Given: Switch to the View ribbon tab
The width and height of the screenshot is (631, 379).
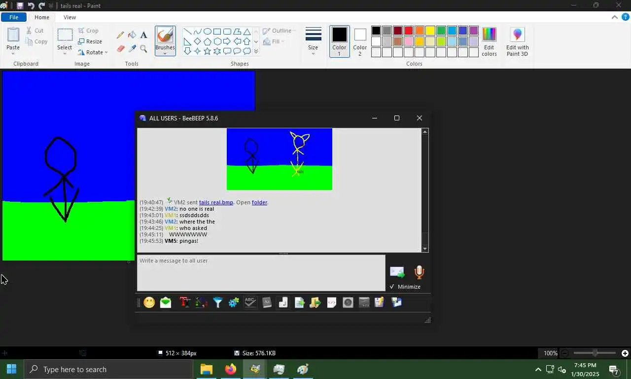Looking at the screenshot, I should (70, 17).
